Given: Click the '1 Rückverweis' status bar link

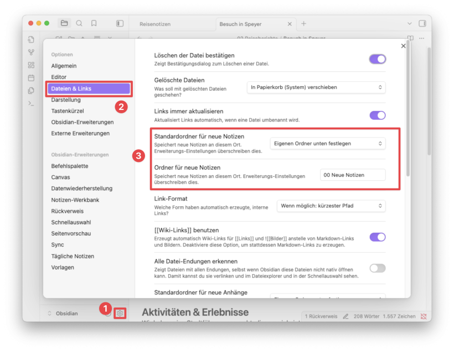Looking at the screenshot, I should pyautogui.click(x=322, y=316).
